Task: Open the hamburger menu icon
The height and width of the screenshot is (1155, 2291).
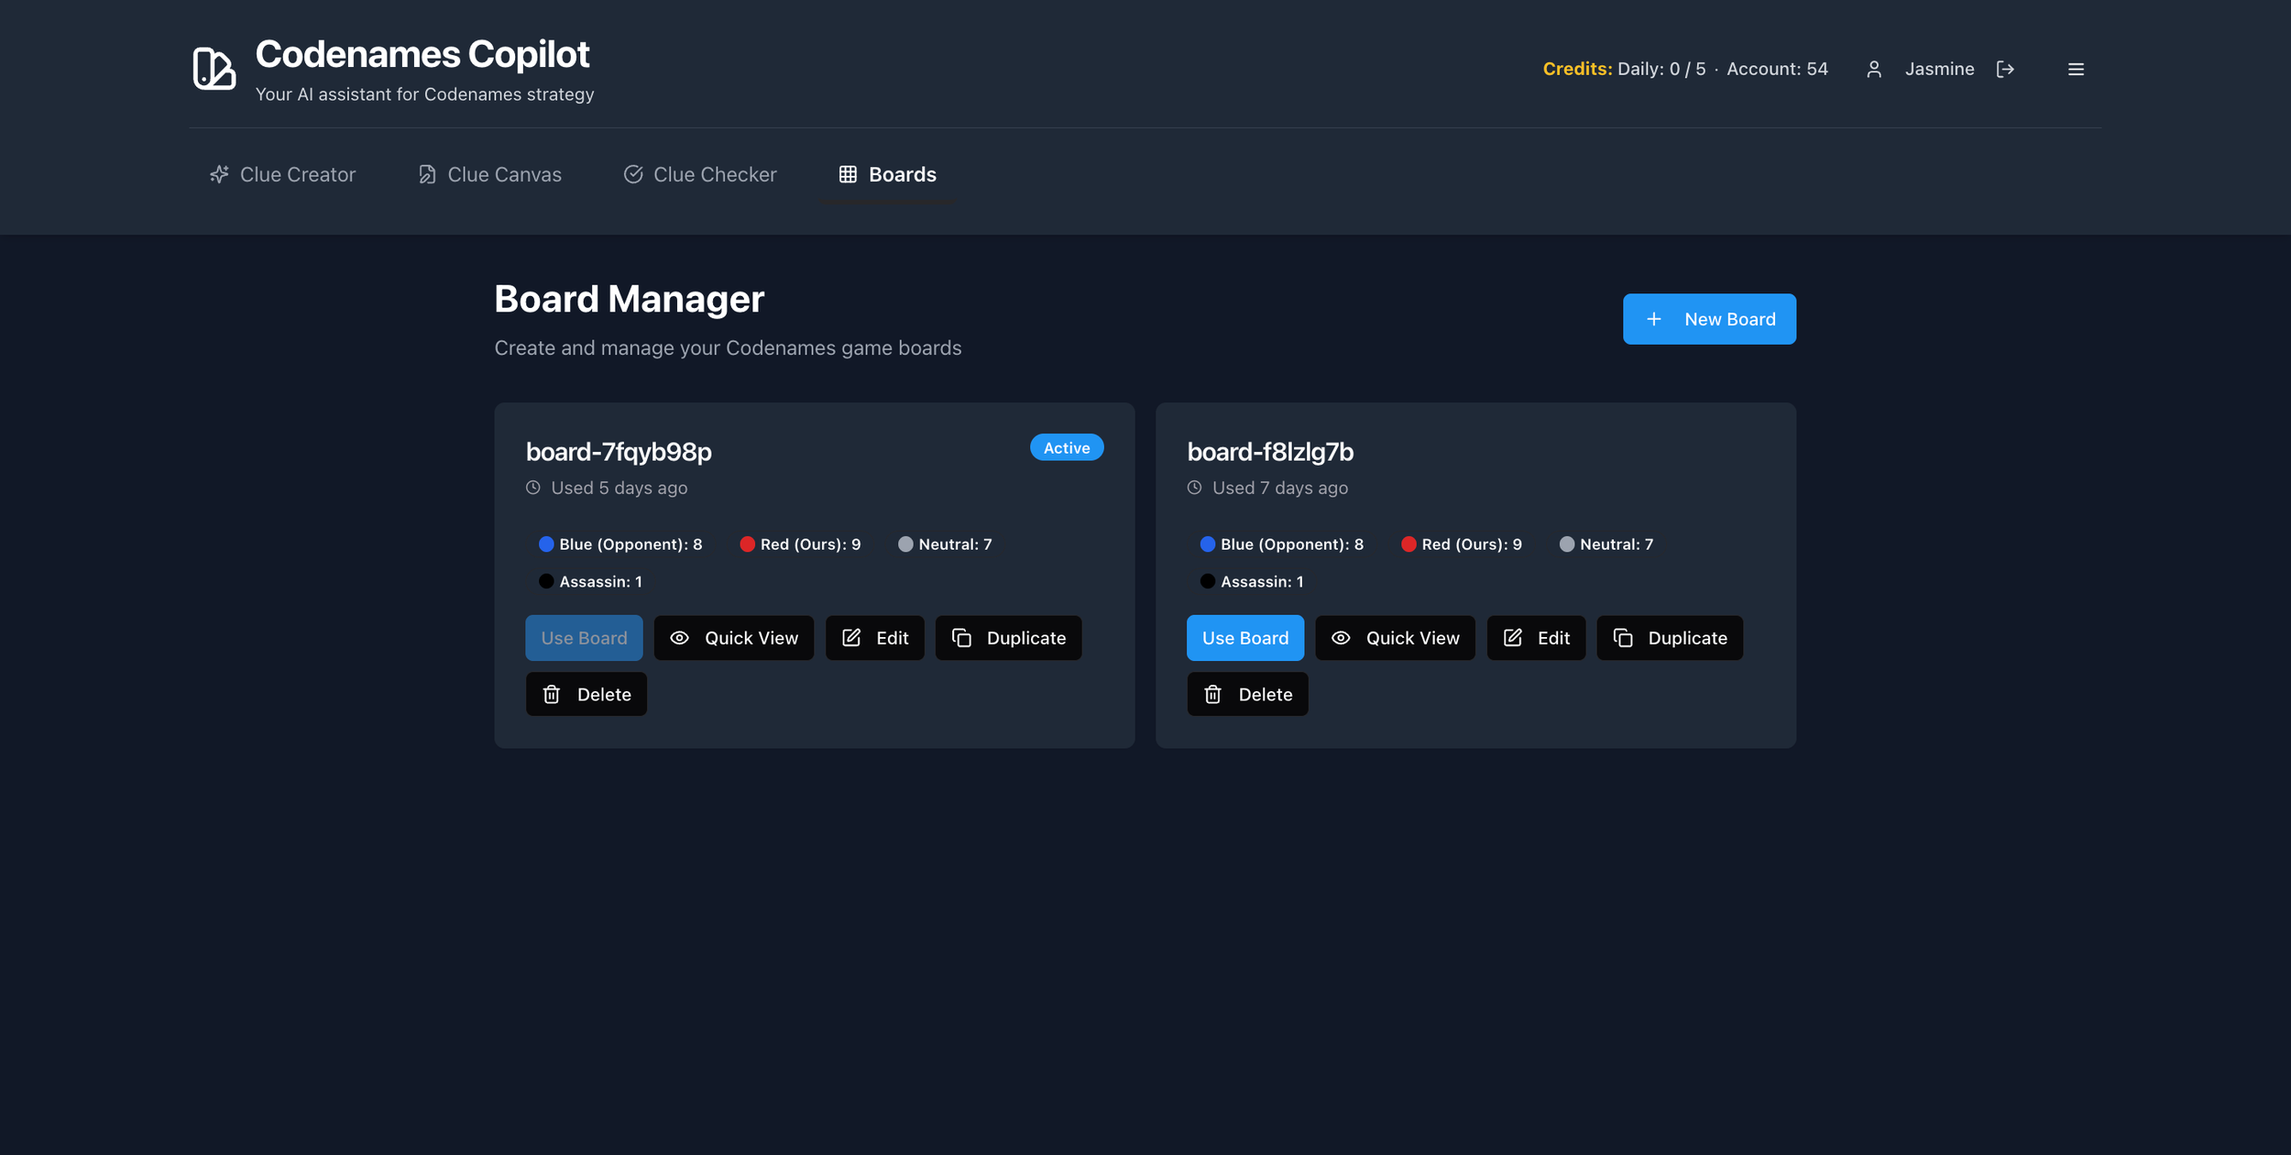Action: (2076, 70)
